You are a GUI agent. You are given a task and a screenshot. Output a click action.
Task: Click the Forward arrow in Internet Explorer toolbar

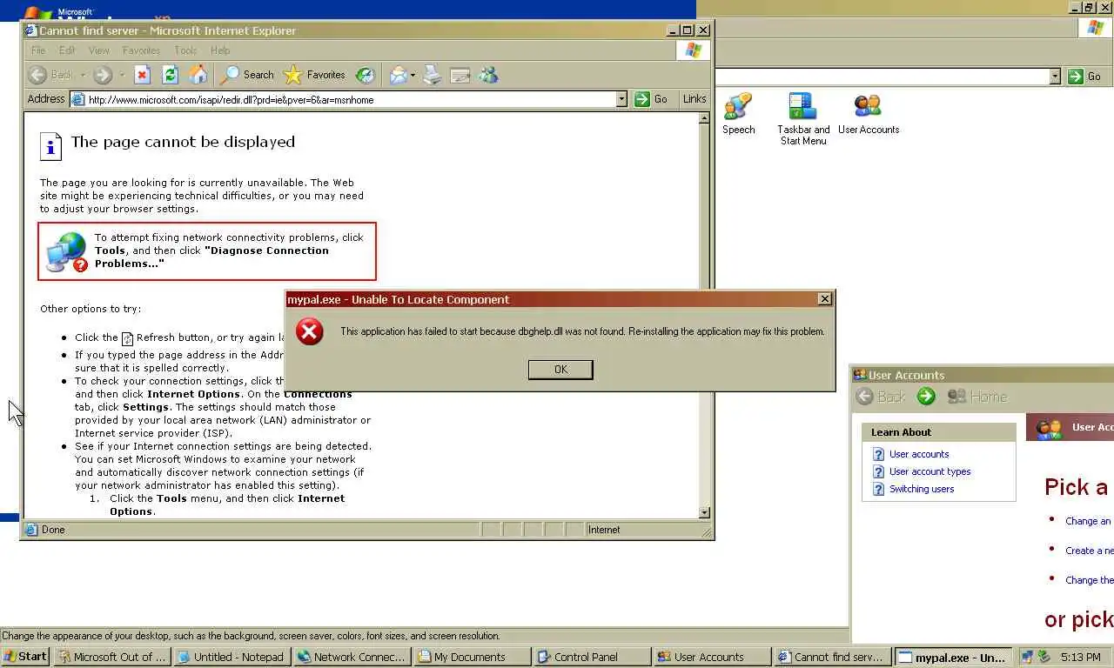point(103,75)
